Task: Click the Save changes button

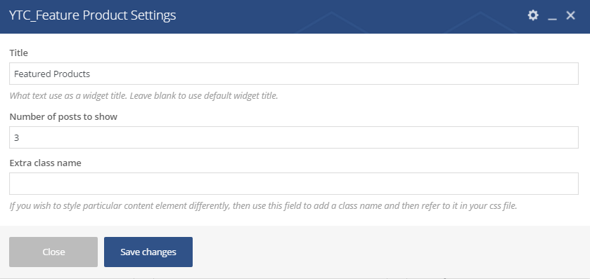Action: [148, 252]
